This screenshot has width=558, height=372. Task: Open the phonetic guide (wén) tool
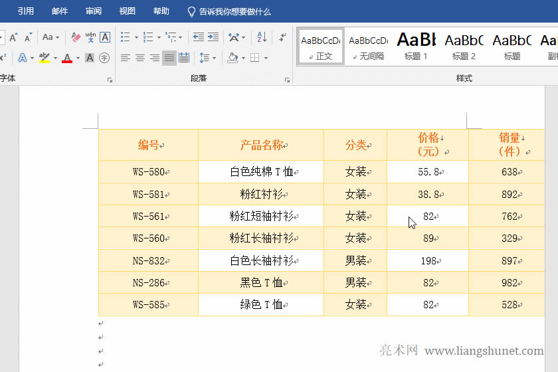coord(90,37)
